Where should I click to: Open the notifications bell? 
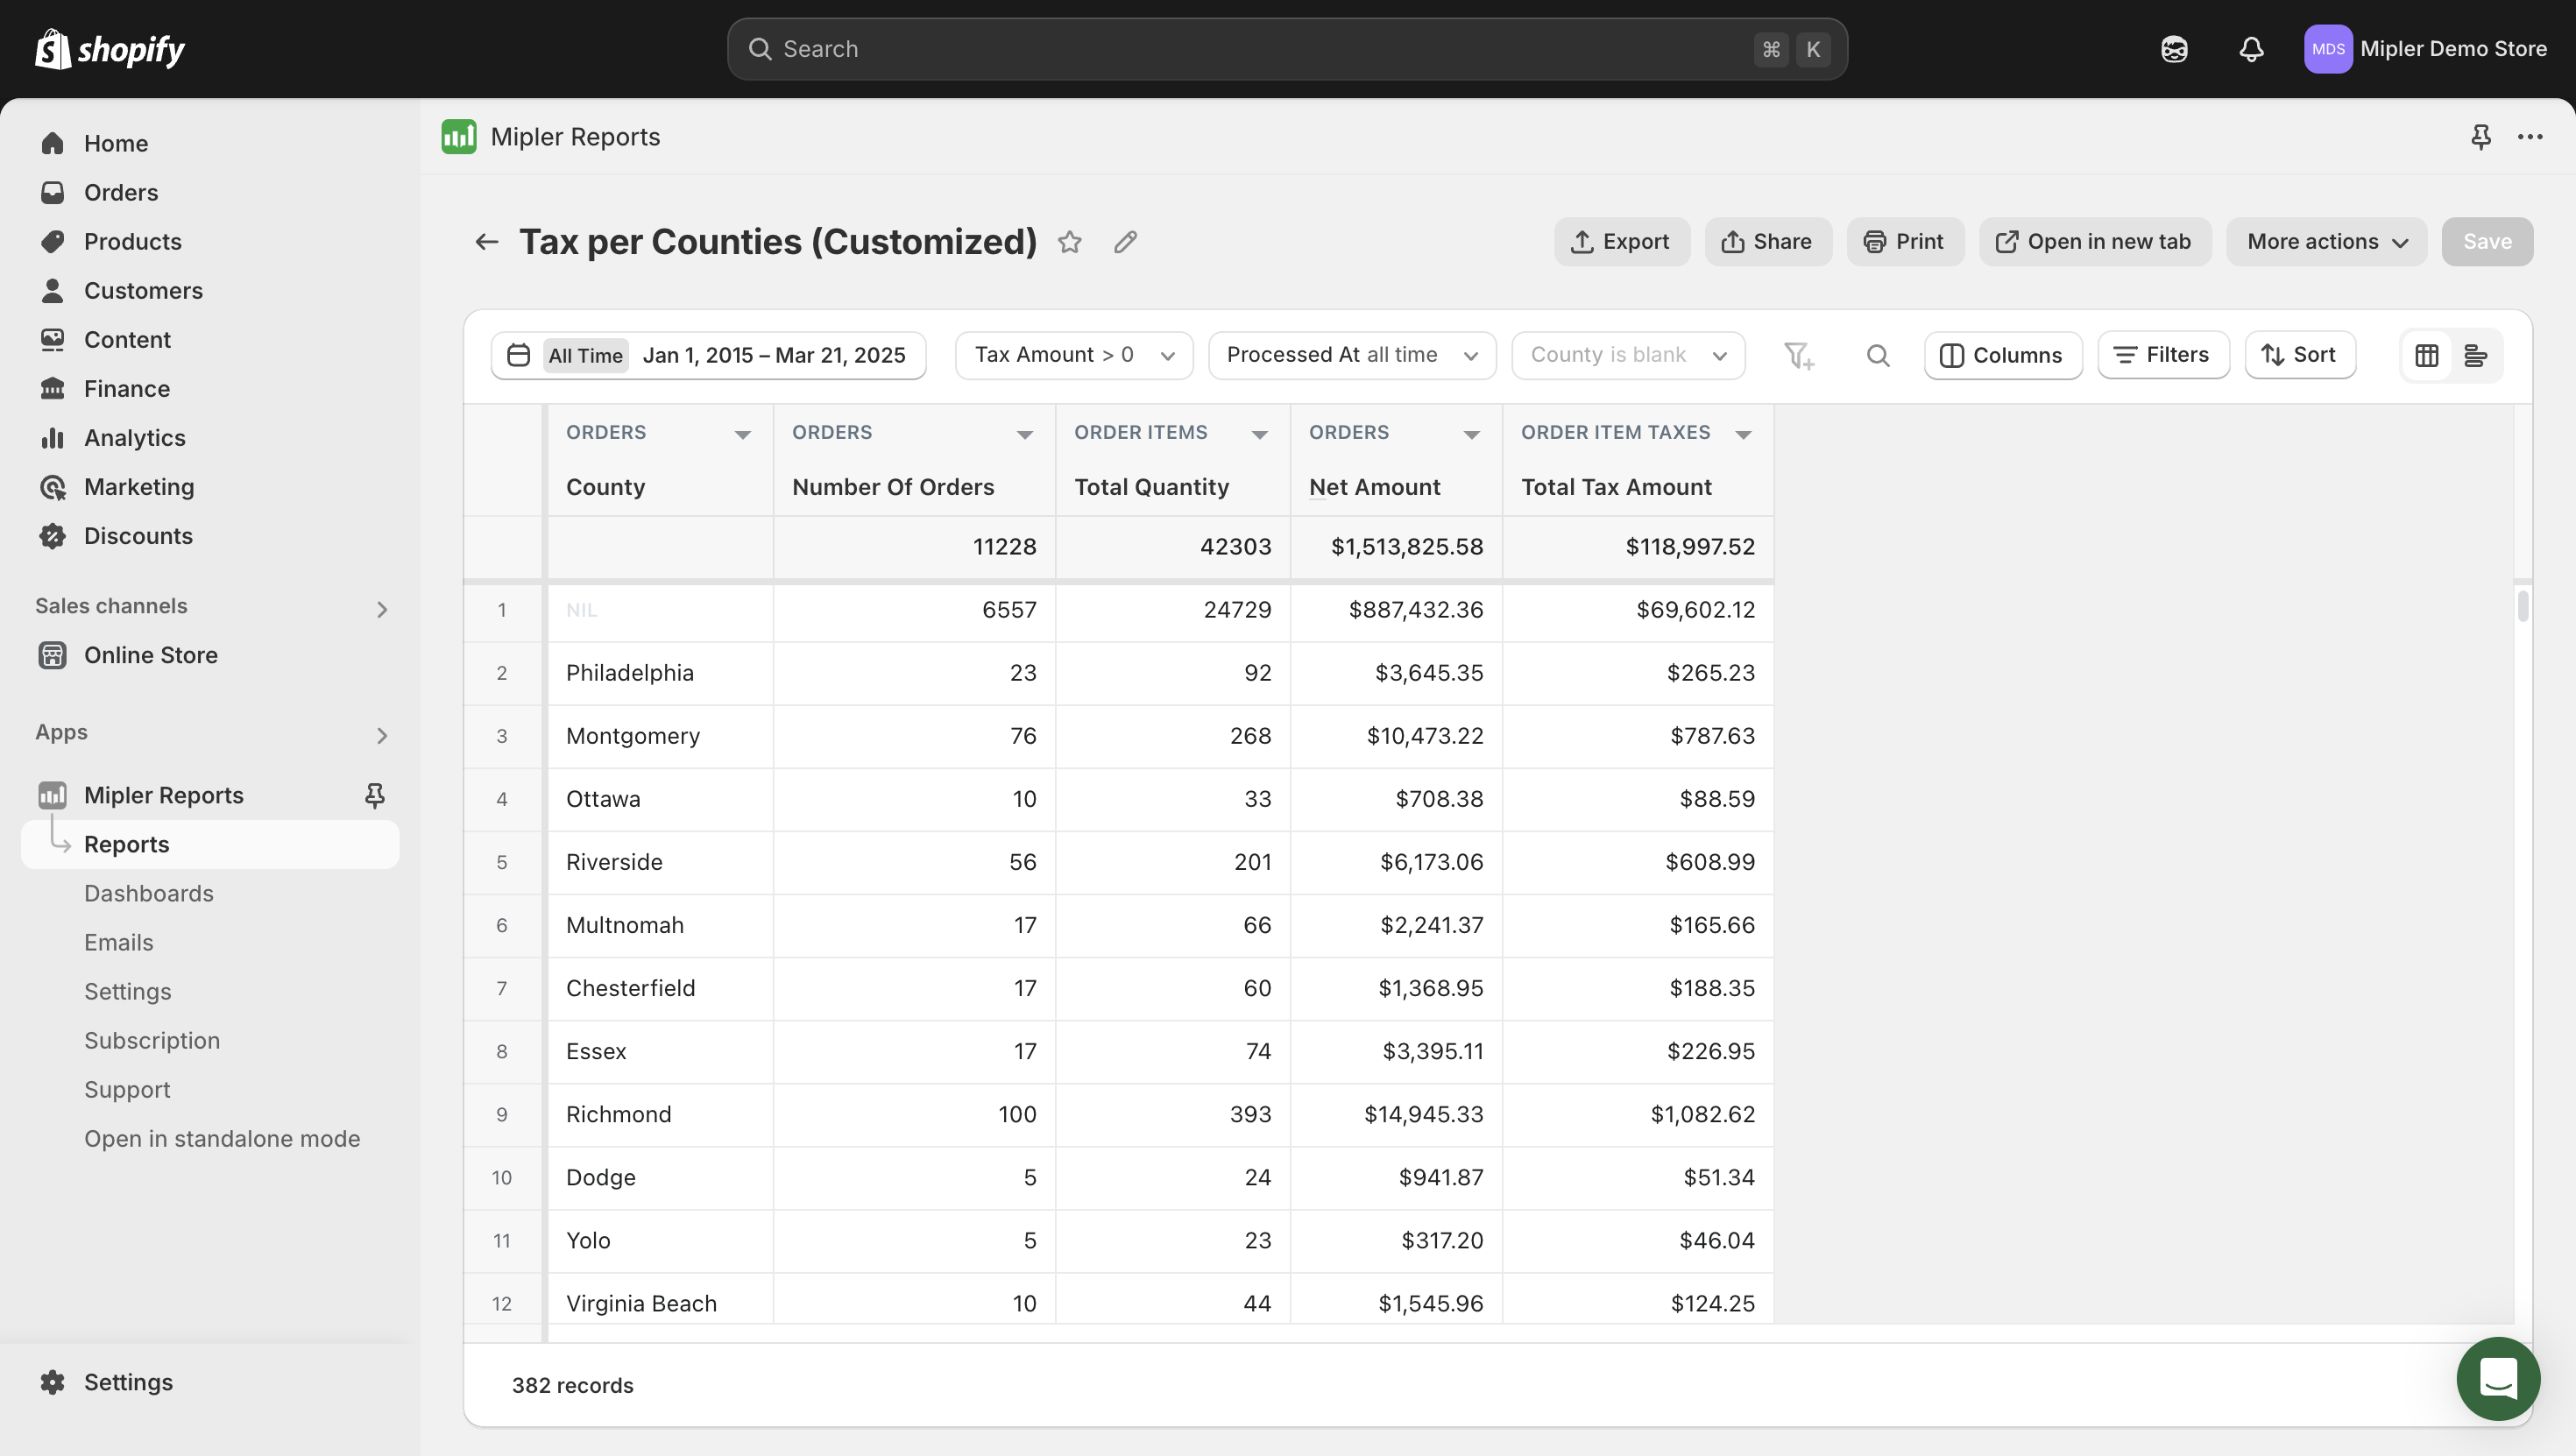coord(2250,49)
